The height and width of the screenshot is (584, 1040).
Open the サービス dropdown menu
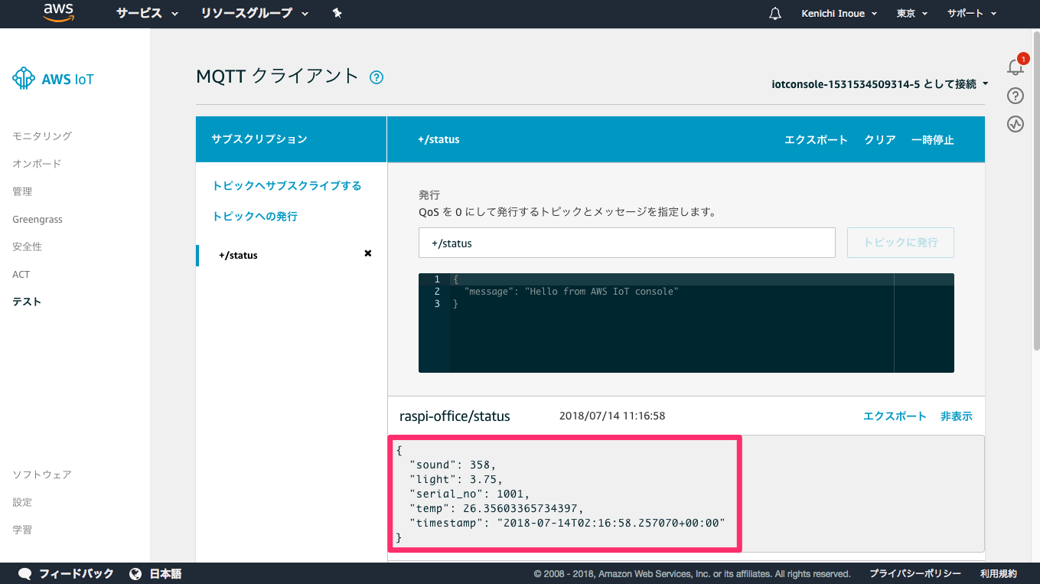pos(147,13)
